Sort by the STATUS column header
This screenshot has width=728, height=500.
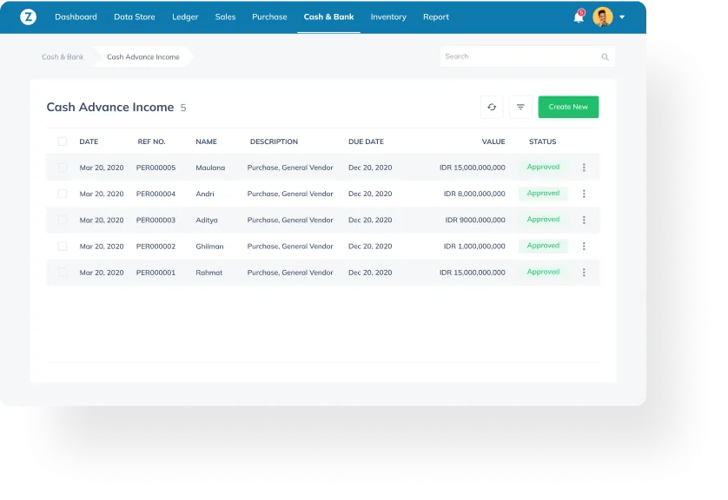(x=542, y=141)
